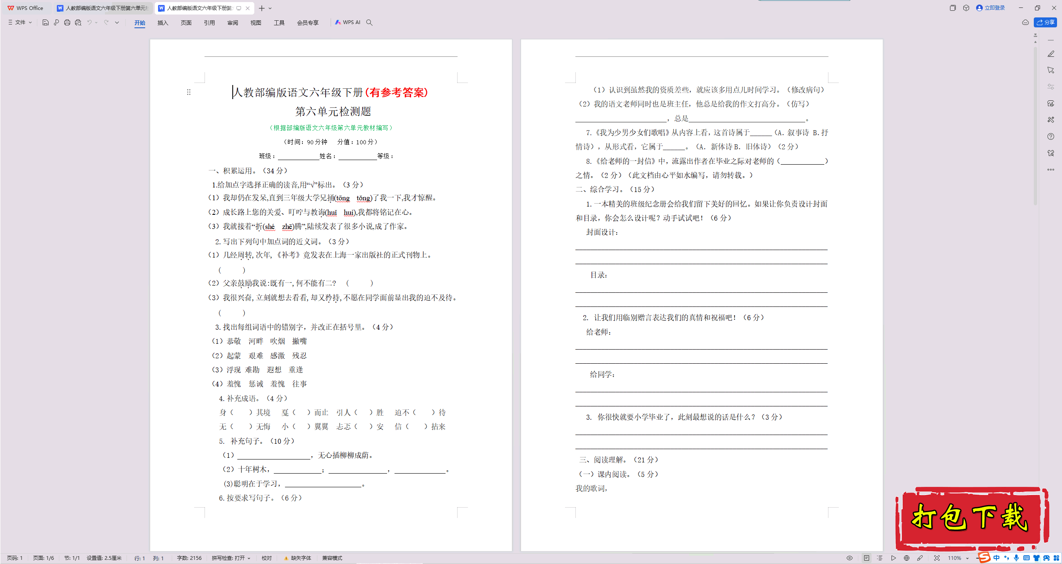Collapse the right sidebar with top dash
The height and width of the screenshot is (564, 1062).
pos(1051,40)
